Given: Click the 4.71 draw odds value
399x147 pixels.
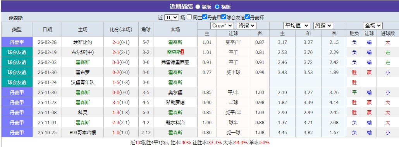Looking at the screenshot, I should click(x=308, y=123).
